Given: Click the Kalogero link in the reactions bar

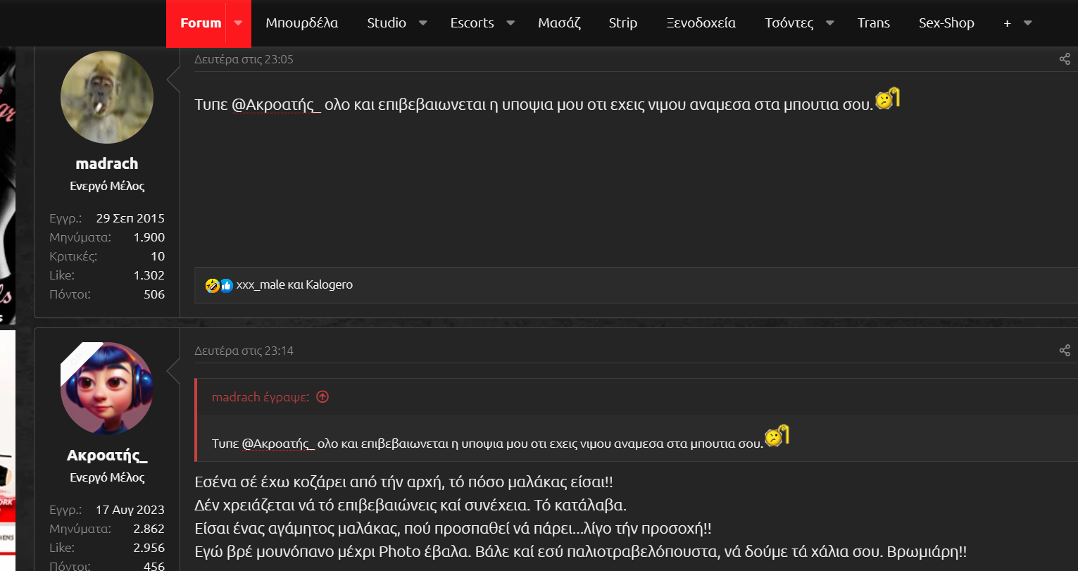Looking at the screenshot, I should click(329, 285).
